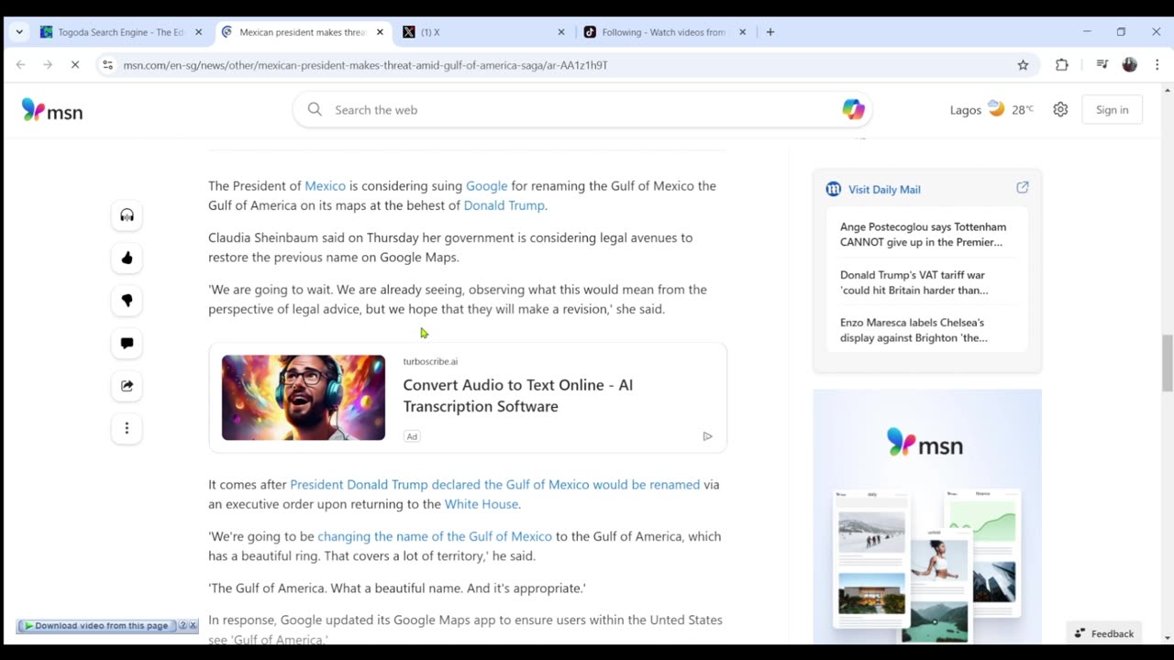Screen dimensions: 1174x660
Task: Click the scrollbar down arrow
Action: point(1168,638)
